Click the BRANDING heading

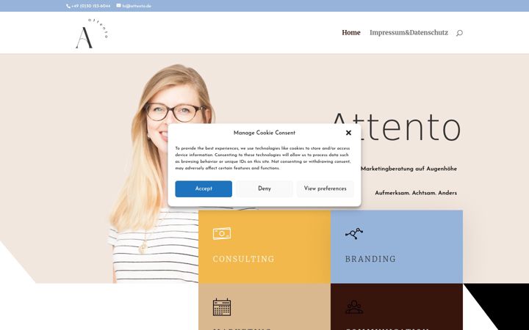(x=370, y=259)
